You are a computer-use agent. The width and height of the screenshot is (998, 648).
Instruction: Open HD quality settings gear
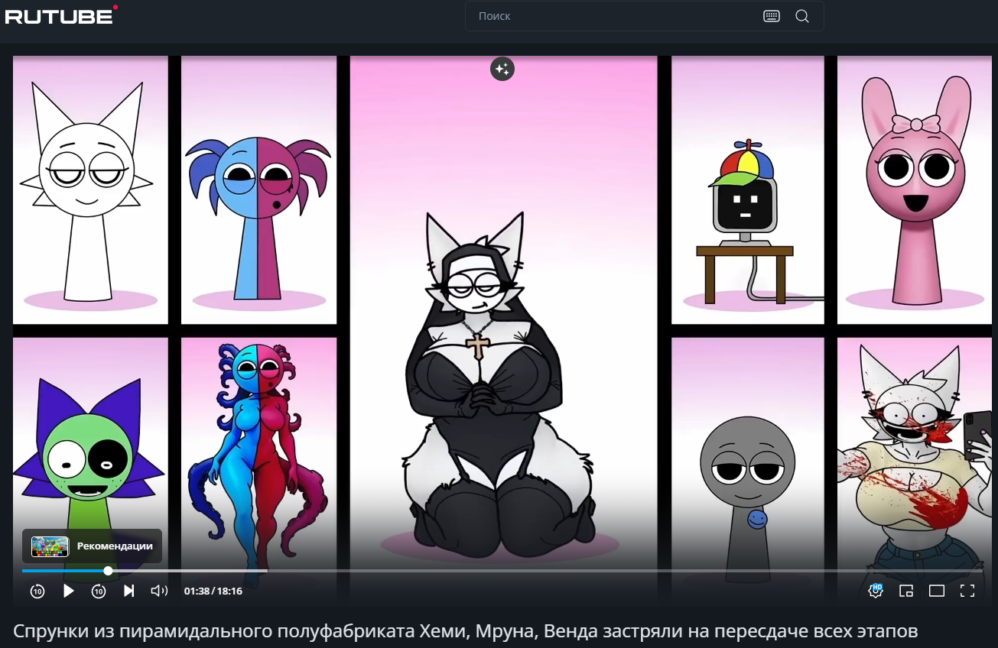pyautogui.click(x=876, y=591)
